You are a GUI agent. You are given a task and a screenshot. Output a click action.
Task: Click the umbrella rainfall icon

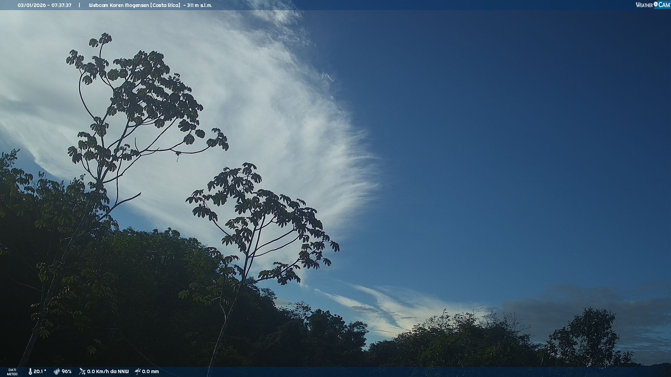(138, 371)
